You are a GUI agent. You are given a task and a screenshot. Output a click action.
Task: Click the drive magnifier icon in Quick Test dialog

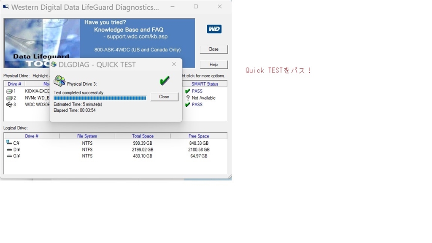(59, 81)
